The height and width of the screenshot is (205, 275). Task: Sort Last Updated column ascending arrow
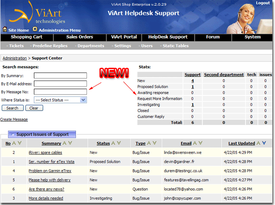[x=258, y=143]
